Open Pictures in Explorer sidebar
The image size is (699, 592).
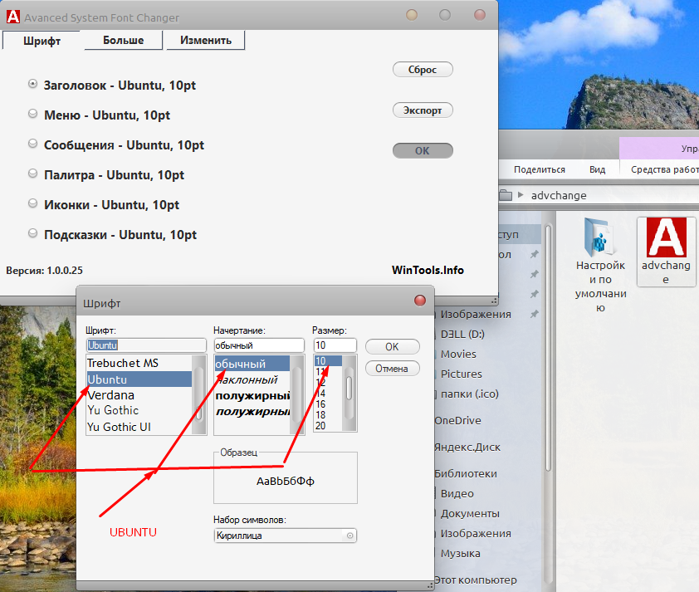[x=462, y=374]
